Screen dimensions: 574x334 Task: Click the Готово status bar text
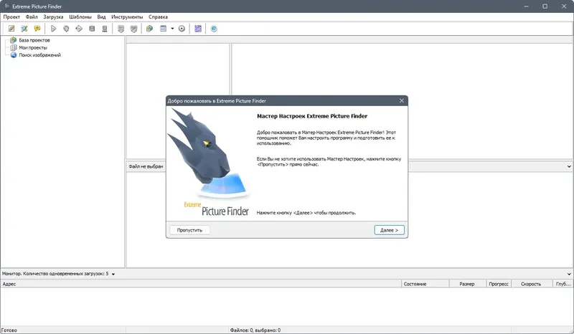point(9,330)
